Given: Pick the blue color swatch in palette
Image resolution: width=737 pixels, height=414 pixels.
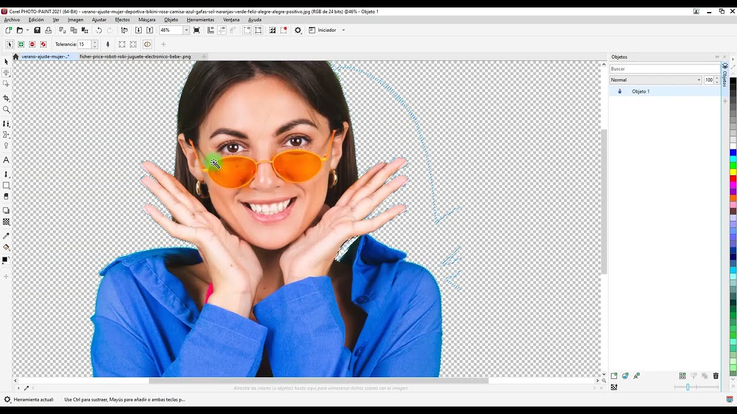Looking at the screenshot, I should click(733, 152).
